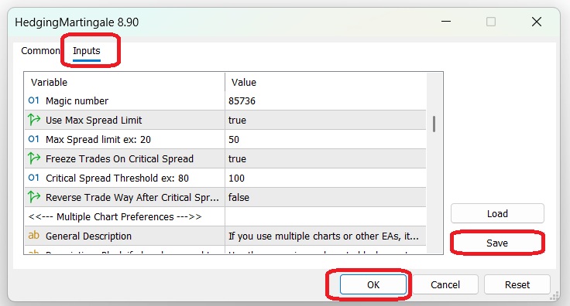Reset input values to defaults
This screenshot has height=306, width=570.
(x=517, y=284)
